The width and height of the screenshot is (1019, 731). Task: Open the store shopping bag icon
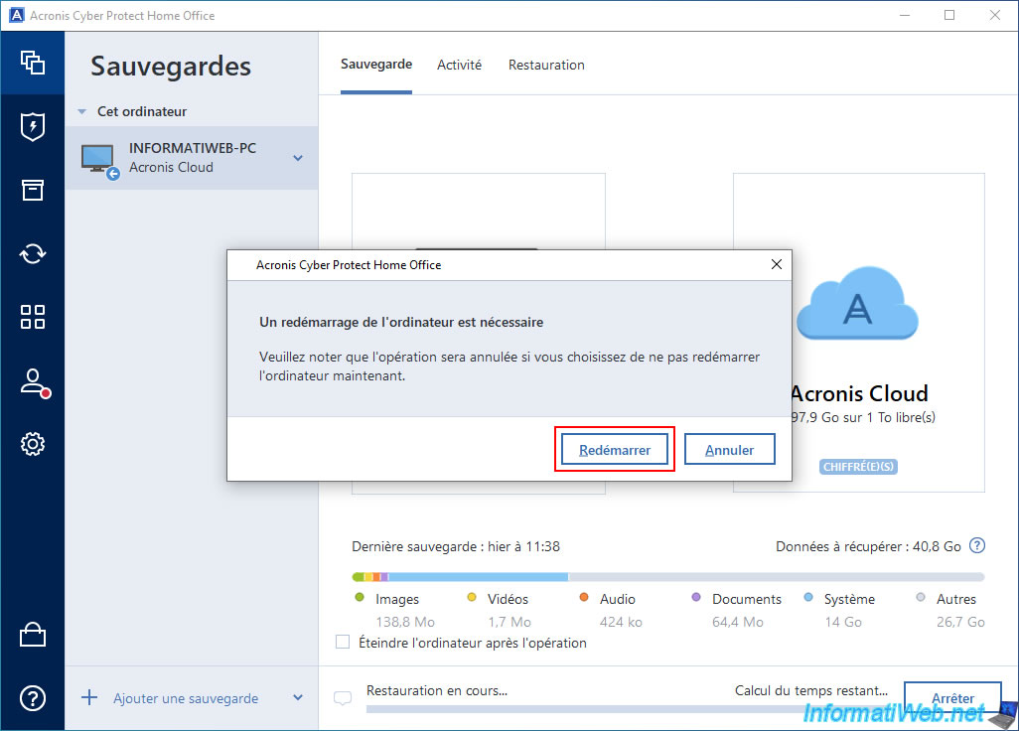(33, 635)
